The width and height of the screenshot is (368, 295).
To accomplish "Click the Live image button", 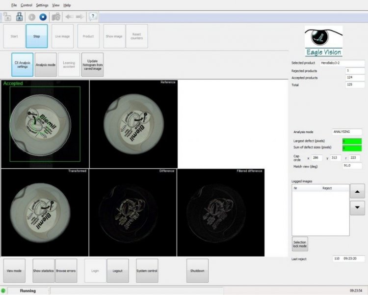I will click(x=62, y=36).
